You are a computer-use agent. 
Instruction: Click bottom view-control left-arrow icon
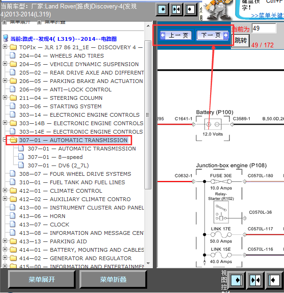[x=274, y=280]
